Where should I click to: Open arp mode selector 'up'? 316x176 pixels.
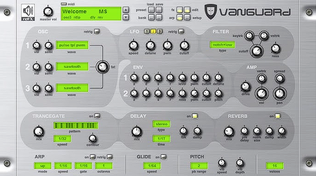pyautogui.click(x=43, y=166)
